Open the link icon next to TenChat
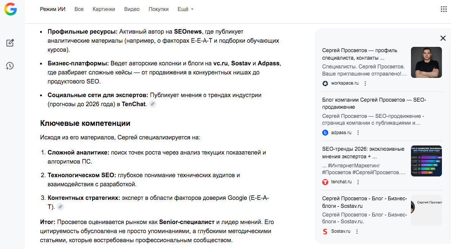Image resolution: width=451 pixels, height=249 pixels. click(x=152, y=104)
